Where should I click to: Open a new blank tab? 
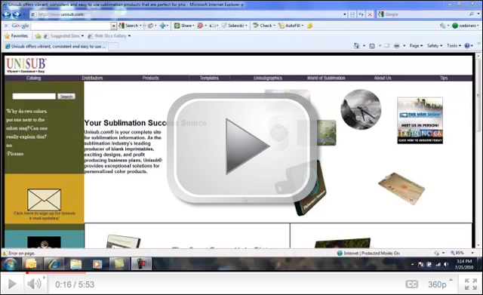coord(113,47)
